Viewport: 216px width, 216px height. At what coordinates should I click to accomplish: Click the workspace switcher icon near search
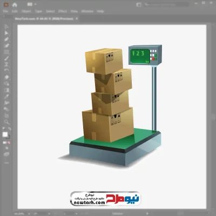click(x=139, y=5)
